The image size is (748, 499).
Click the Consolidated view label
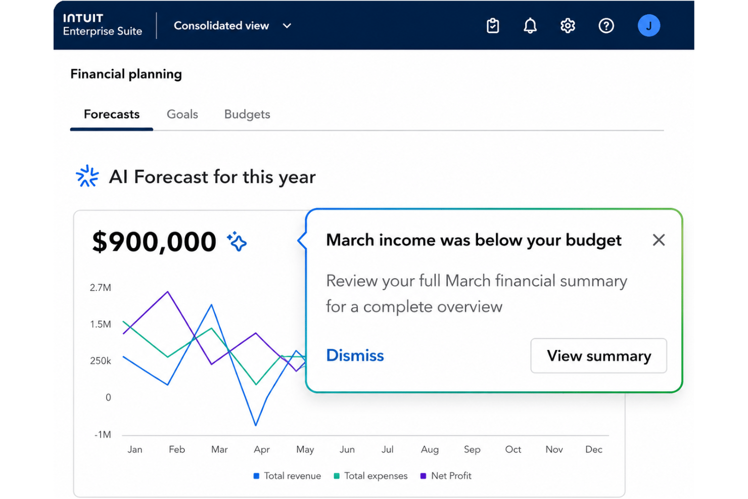click(x=221, y=26)
